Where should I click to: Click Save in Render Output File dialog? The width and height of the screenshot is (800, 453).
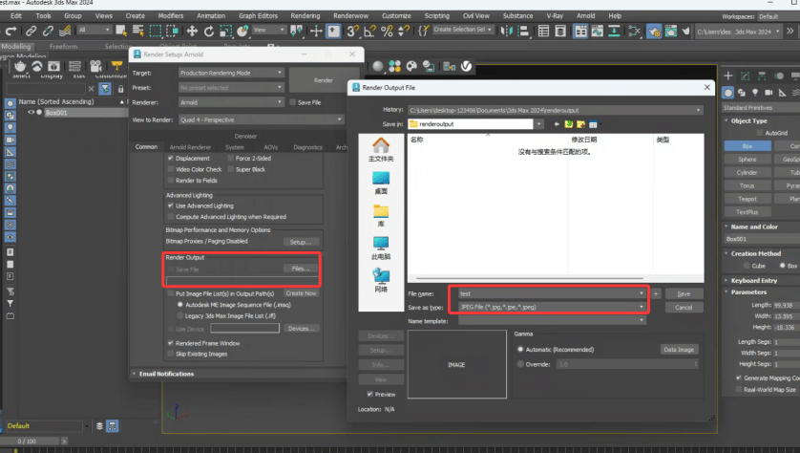tap(684, 294)
